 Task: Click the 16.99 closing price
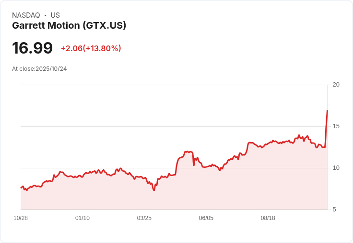[x=32, y=48]
